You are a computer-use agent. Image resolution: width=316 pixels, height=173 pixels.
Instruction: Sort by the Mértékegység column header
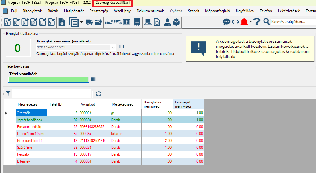coord(126,104)
